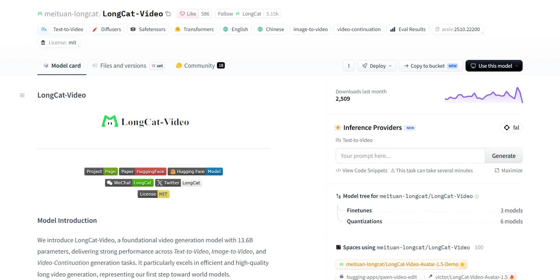
Task: Open the Paper HuggingFace badge
Action: click(x=143, y=171)
